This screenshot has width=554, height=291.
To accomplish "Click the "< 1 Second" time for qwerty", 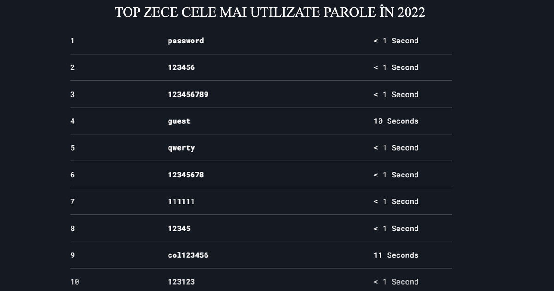I will coord(396,148).
